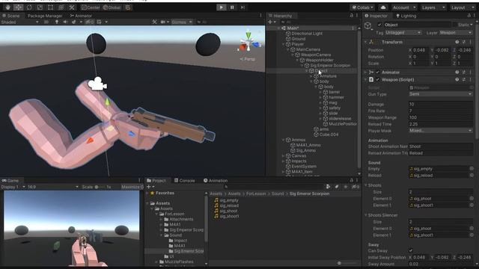The width and height of the screenshot is (479, 269).
Task: Open the Layer Weapon dropdown
Action: (x=456, y=33)
